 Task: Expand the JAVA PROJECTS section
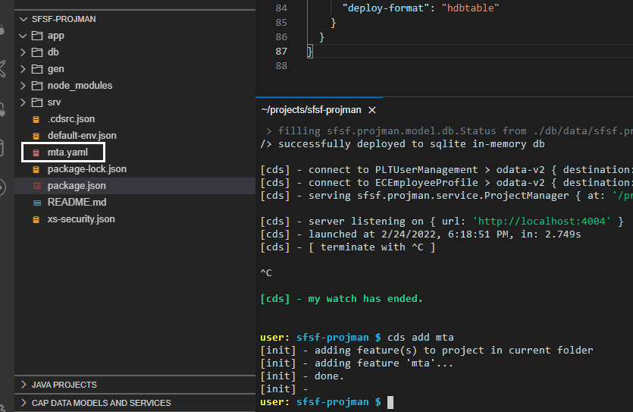(24, 385)
